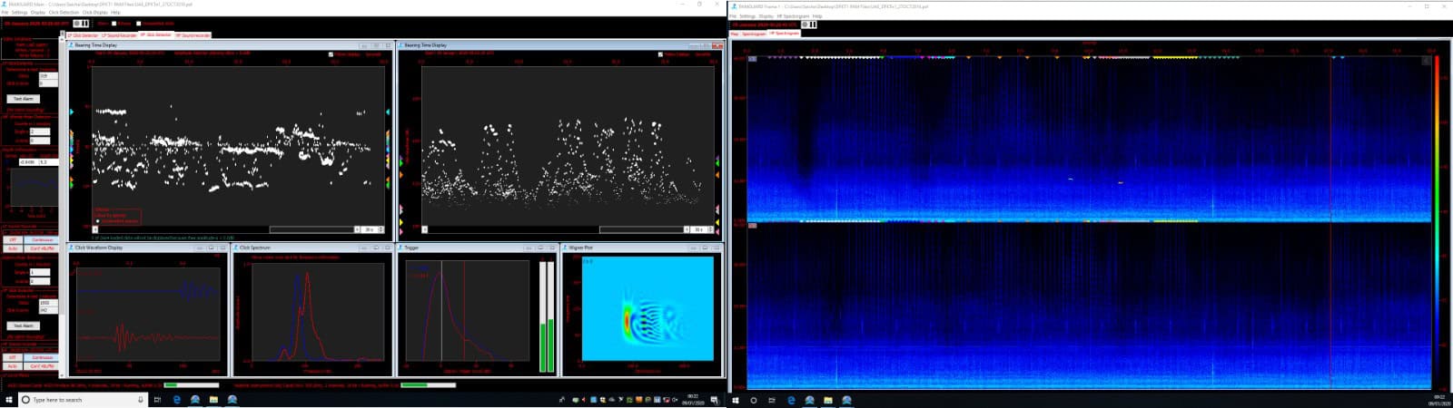1453x408 pixels.
Task: Toggle the second checkbox in the top toolbar
Action: (x=139, y=24)
